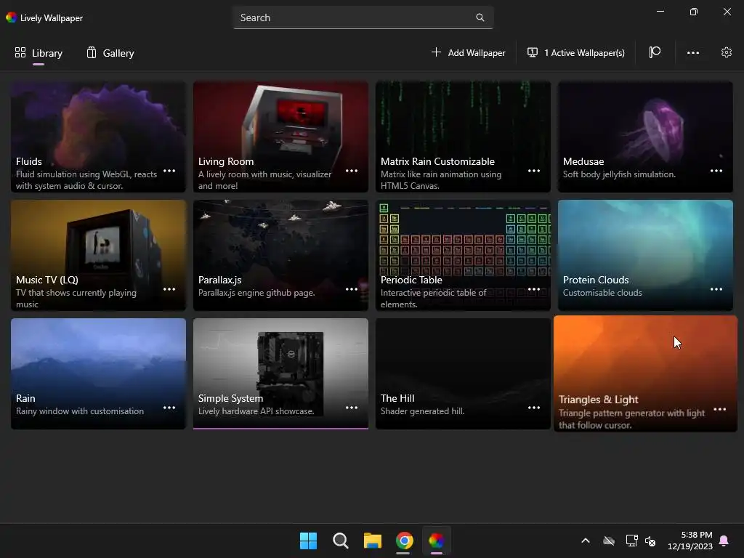The image size is (744, 558).
Task: Click the OneDrive cloud tray icon
Action: 609,541
